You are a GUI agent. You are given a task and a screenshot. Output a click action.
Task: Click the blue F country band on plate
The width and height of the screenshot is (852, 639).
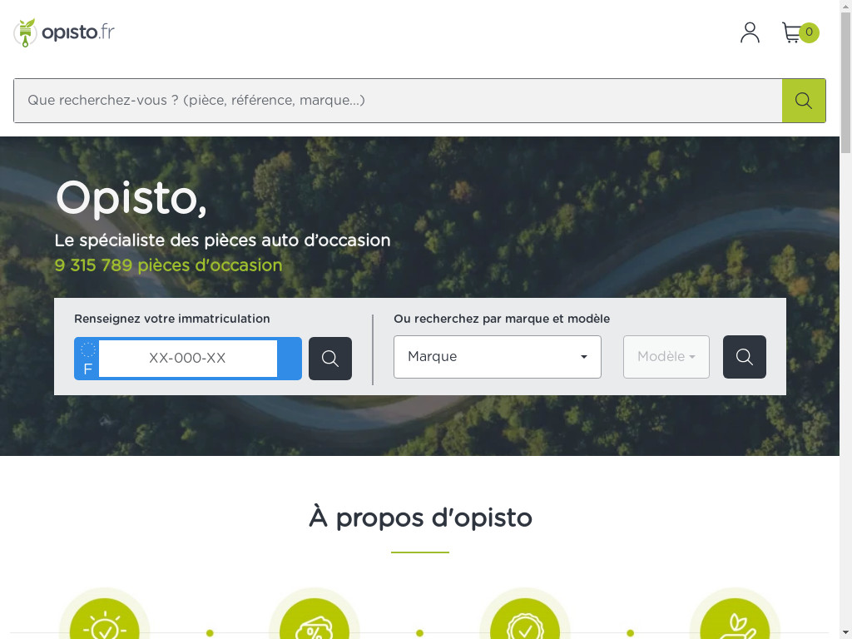87,359
